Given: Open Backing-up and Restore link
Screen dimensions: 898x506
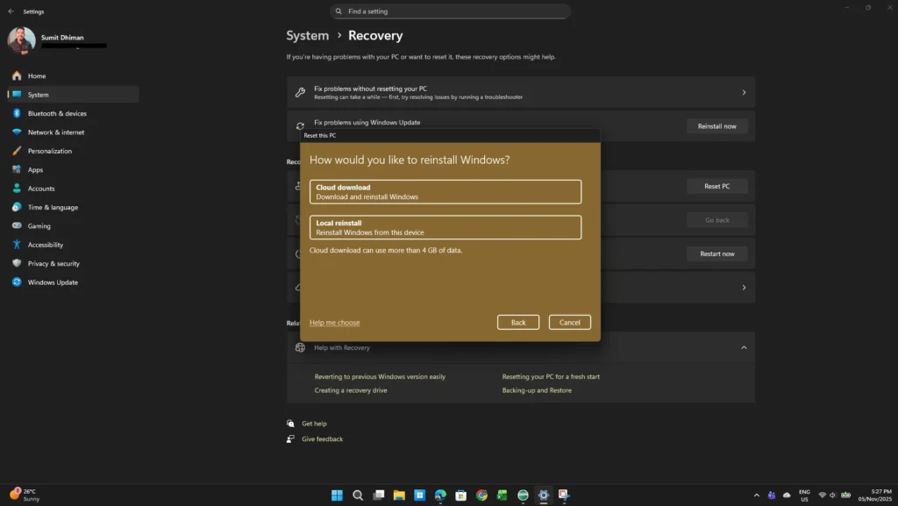Looking at the screenshot, I should [537, 390].
